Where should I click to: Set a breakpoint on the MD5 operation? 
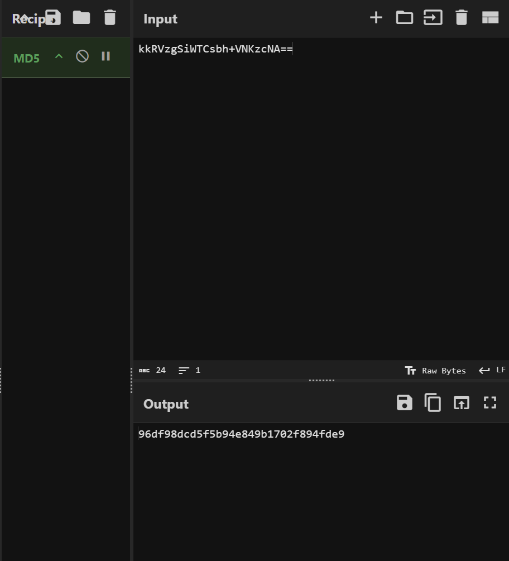pyautogui.click(x=105, y=56)
